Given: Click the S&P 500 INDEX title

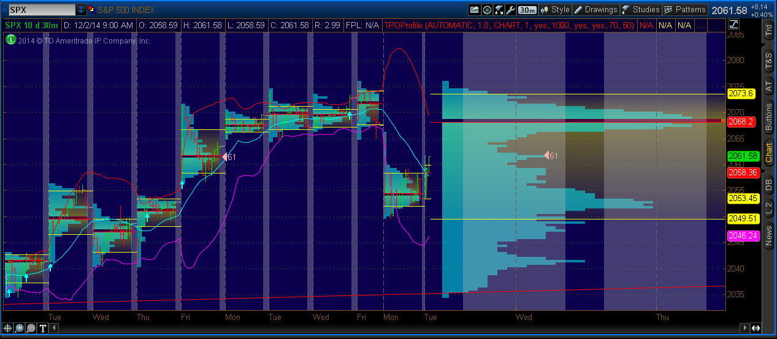Looking at the screenshot, I should (126, 10).
